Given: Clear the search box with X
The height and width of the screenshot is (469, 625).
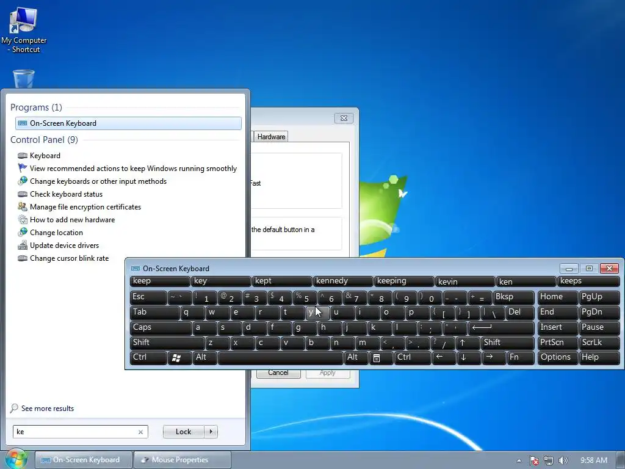Looking at the screenshot, I should tap(140, 432).
